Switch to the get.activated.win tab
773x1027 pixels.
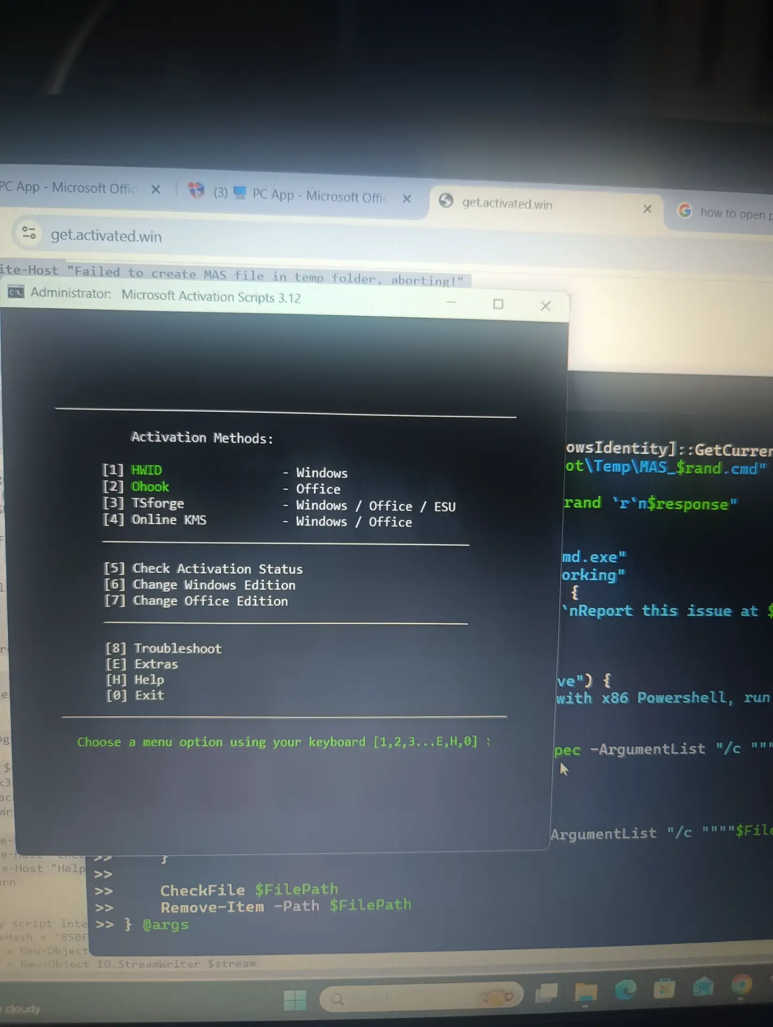tap(546, 204)
